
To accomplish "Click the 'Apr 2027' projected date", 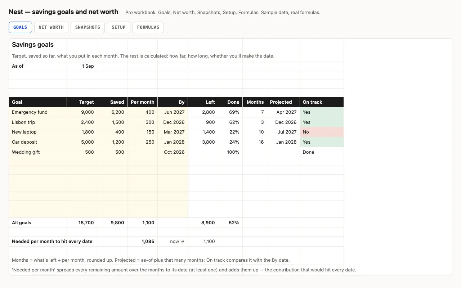I will pos(283,112).
